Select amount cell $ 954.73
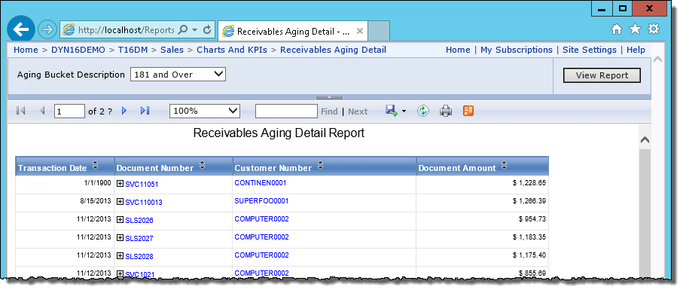The width and height of the screenshot is (683, 293). [x=482, y=221]
